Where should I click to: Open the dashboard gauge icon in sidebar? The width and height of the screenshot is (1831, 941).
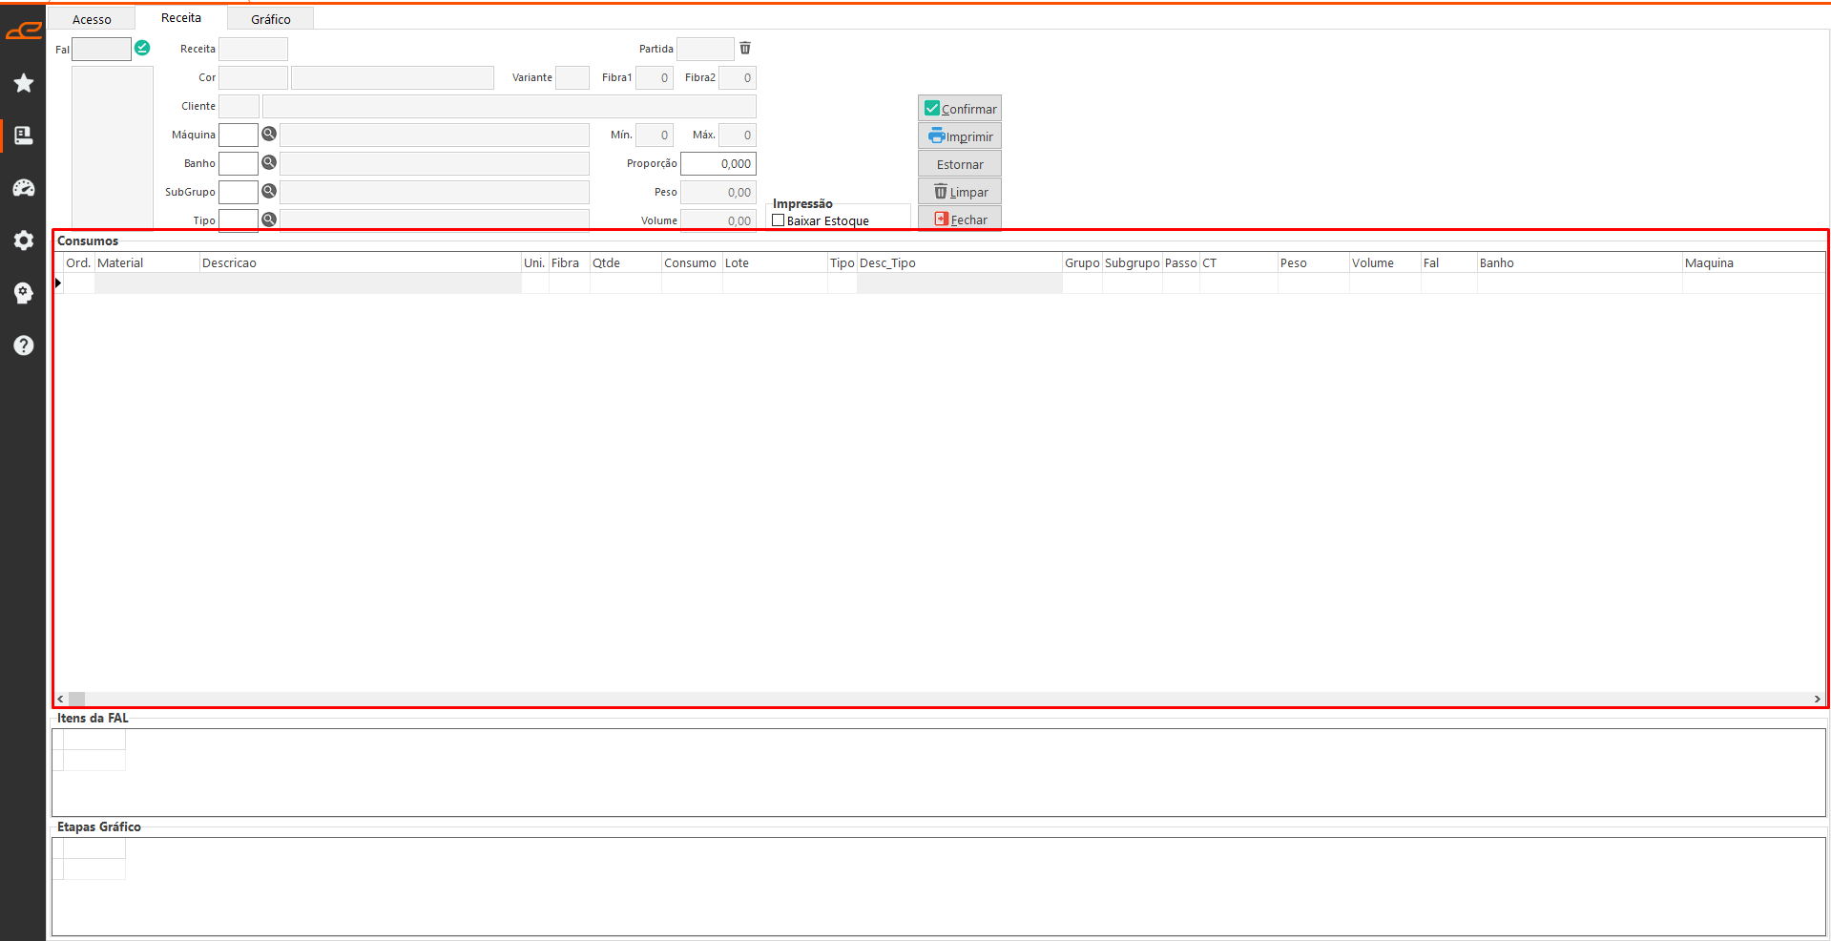tap(24, 188)
